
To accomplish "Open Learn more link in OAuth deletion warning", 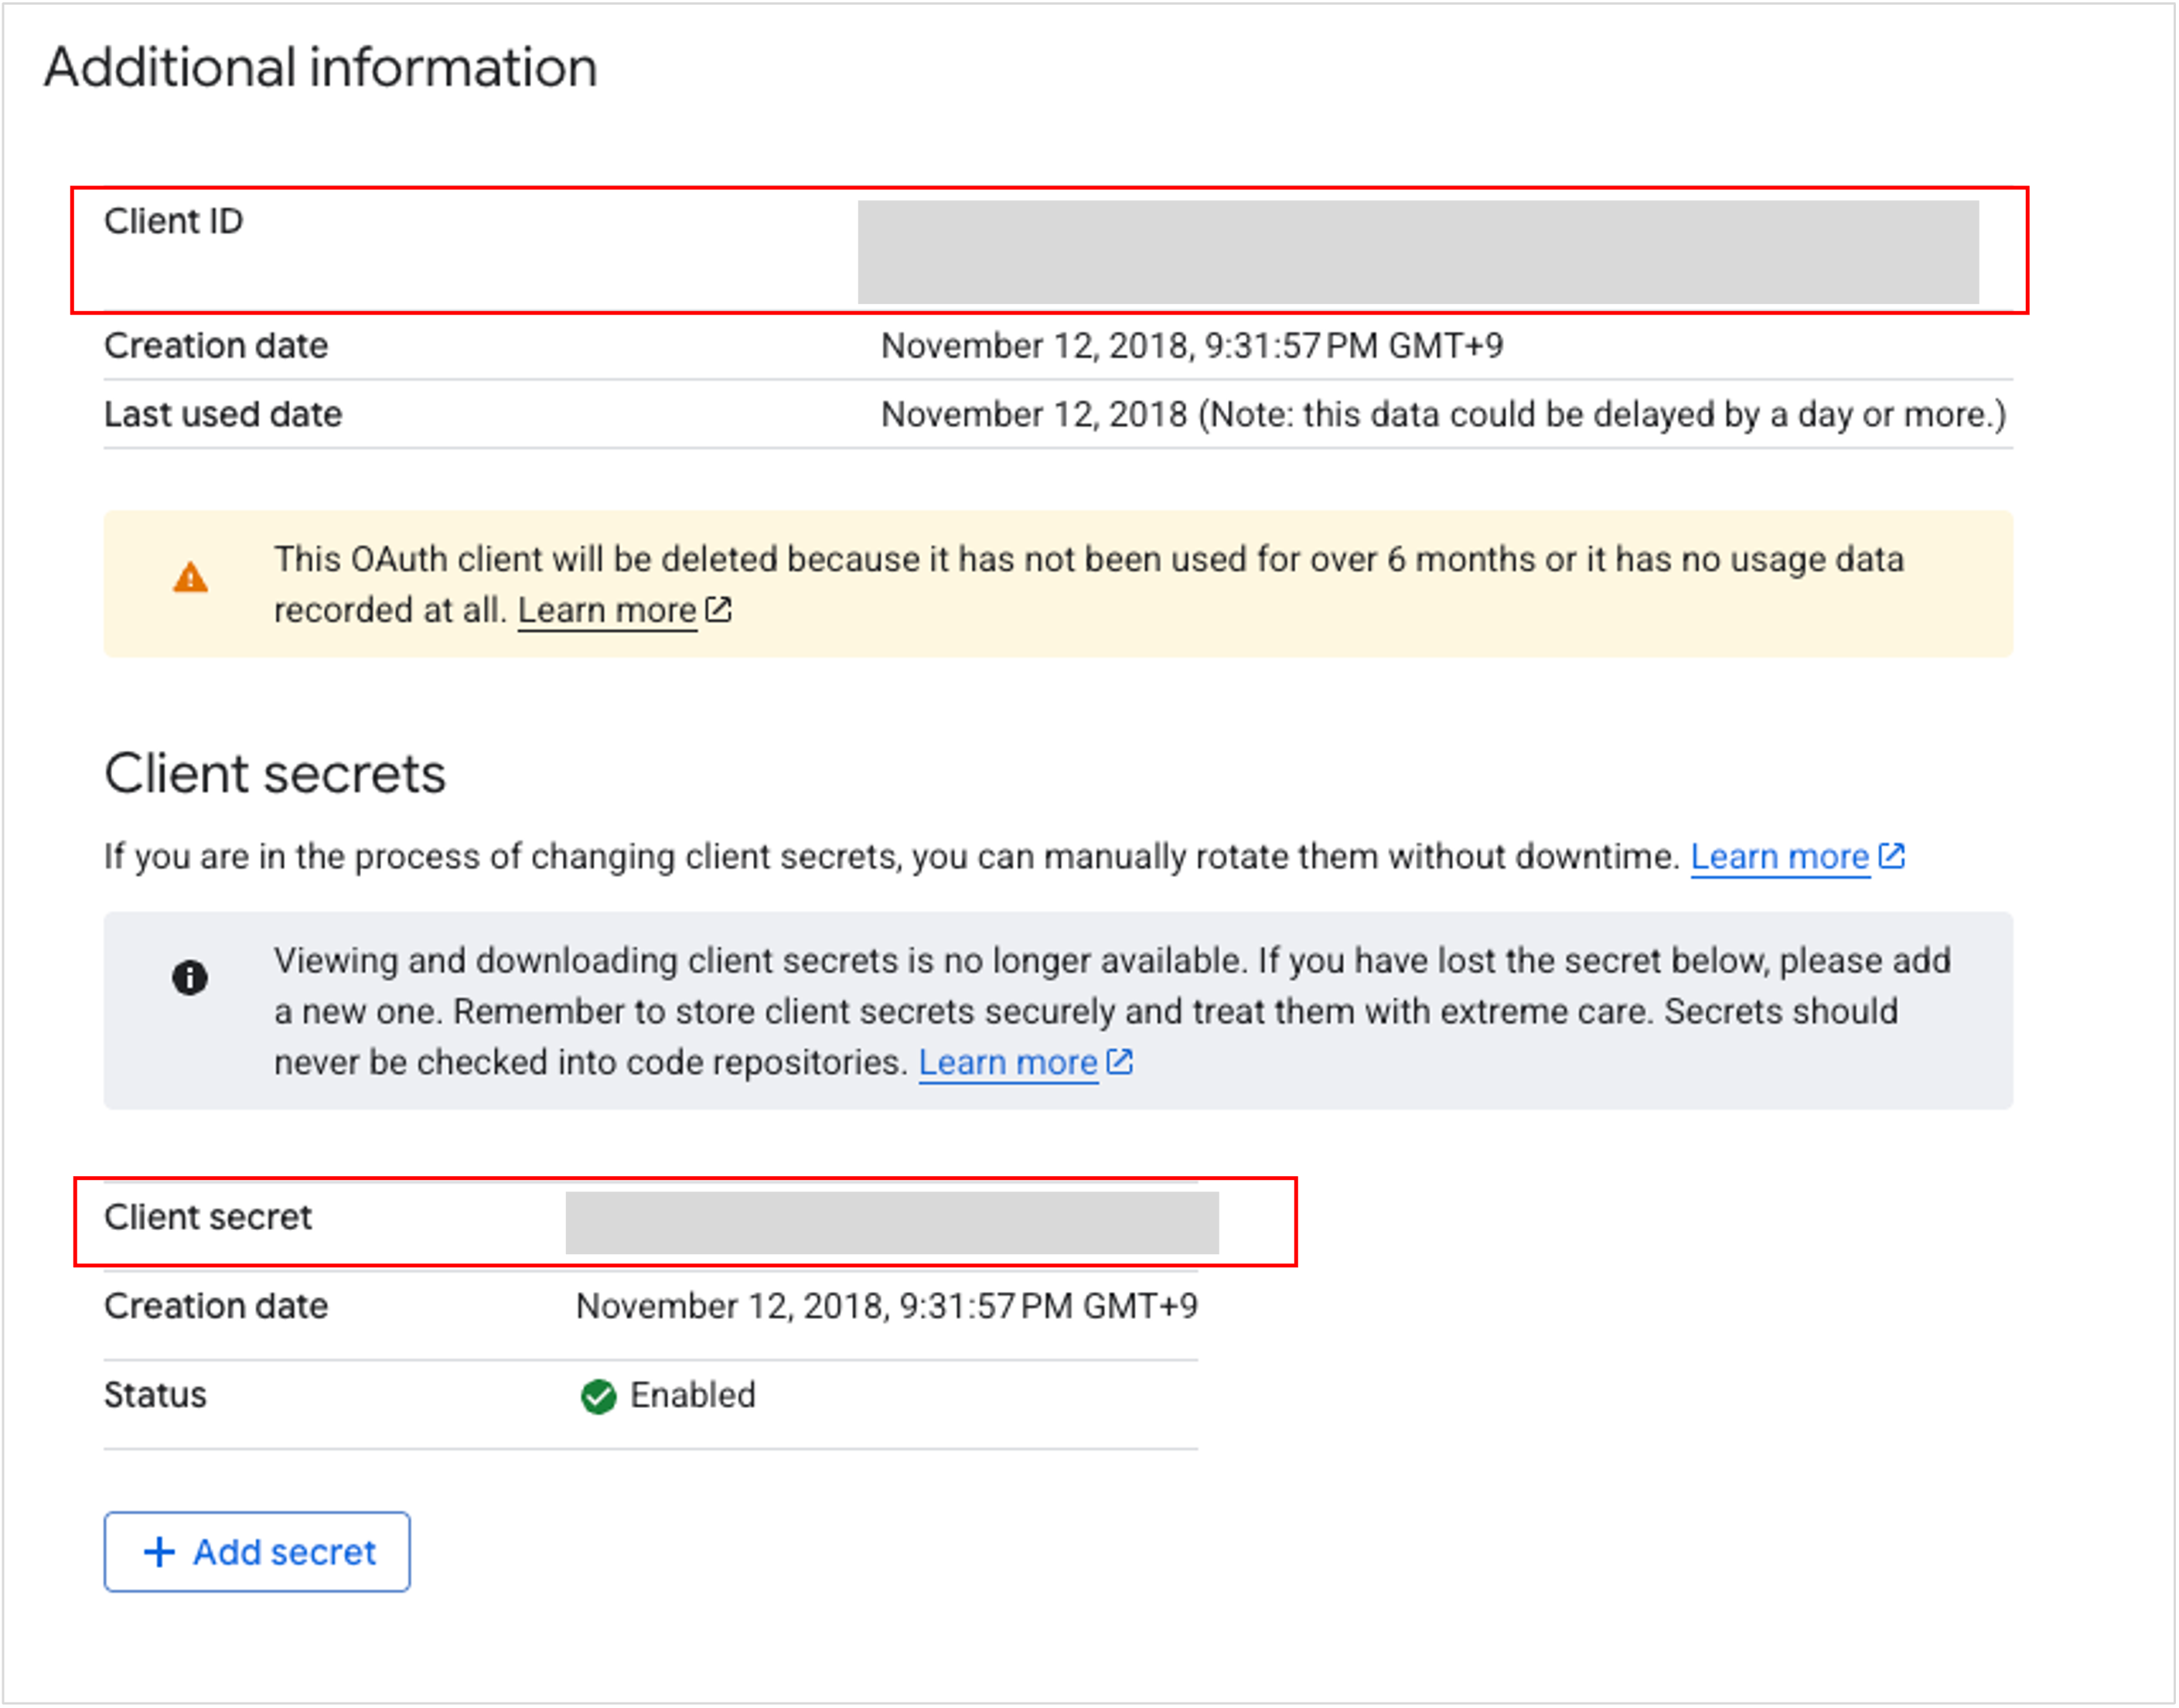I will [x=606, y=610].
